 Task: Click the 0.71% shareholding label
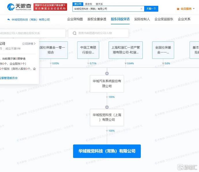click(93, 63)
